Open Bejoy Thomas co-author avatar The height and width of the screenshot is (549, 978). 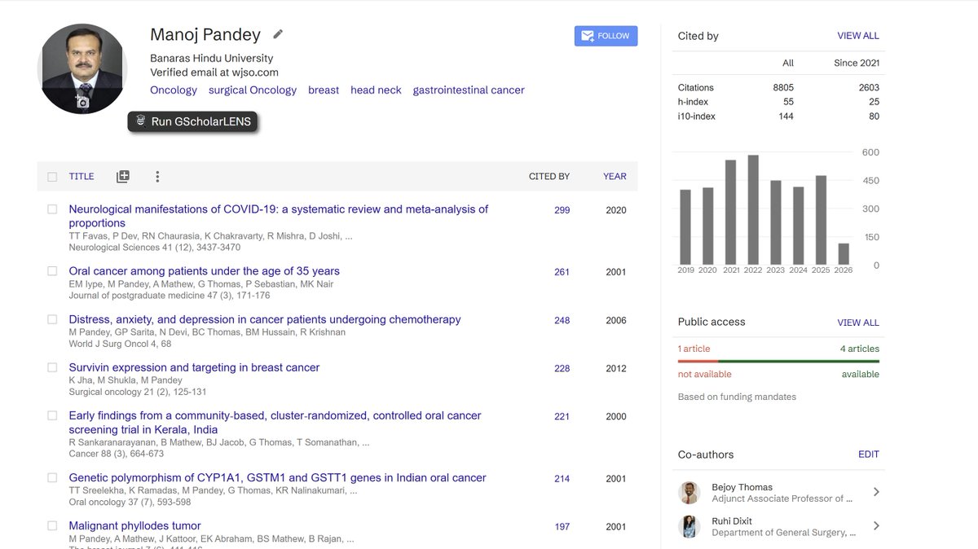pos(689,493)
